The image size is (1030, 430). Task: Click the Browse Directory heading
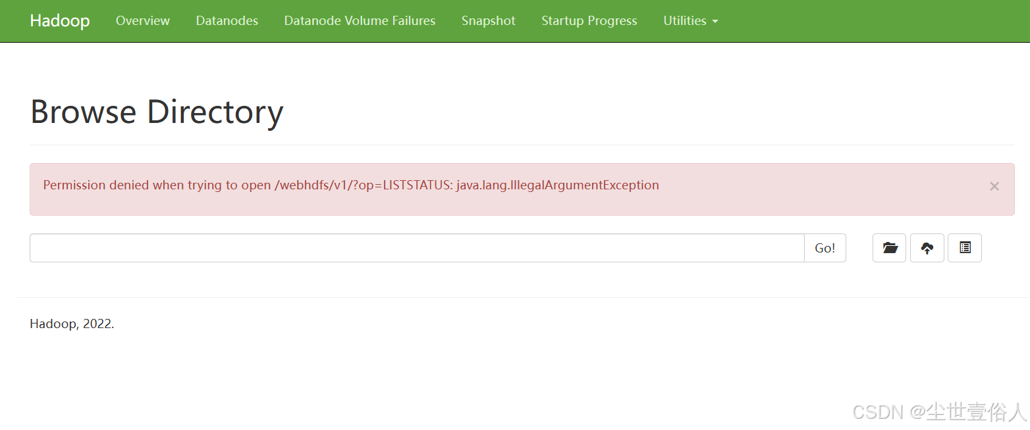pos(157,112)
